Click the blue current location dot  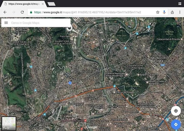pyautogui.click(x=70, y=83)
